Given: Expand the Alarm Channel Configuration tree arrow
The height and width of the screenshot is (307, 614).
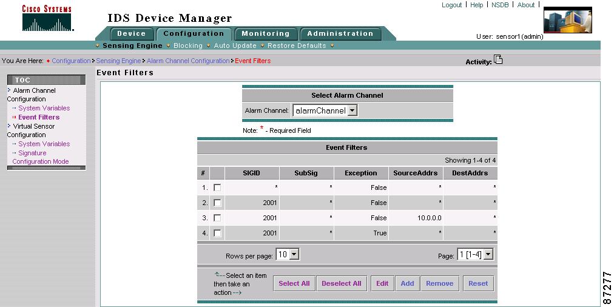Looking at the screenshot, I should click(9, 90).
